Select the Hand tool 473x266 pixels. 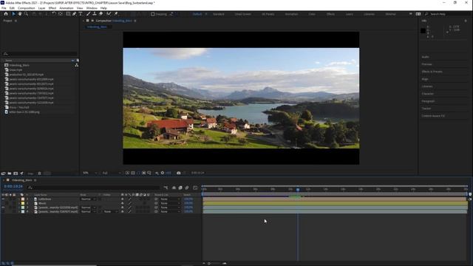click(20, 14)
